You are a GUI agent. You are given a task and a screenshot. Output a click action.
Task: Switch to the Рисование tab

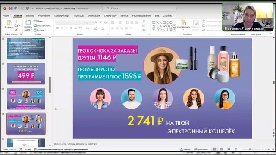point(44,16)
